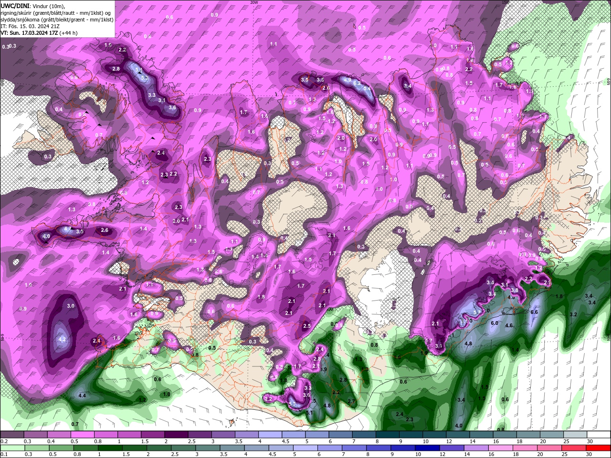
Task: Click the pale lavender swatch labeled 4 in snow legend
Action: click(270, 434)
